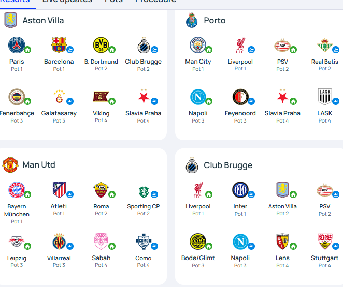Select the Porto club crest
Image resolution: width=343 pixels, height=287 pixels.
point(192,20)
